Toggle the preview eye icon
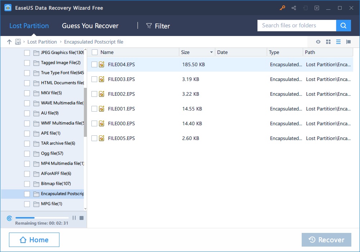This screenshot has height=252, width=360. pyautogui.click(x=318, y=42)
